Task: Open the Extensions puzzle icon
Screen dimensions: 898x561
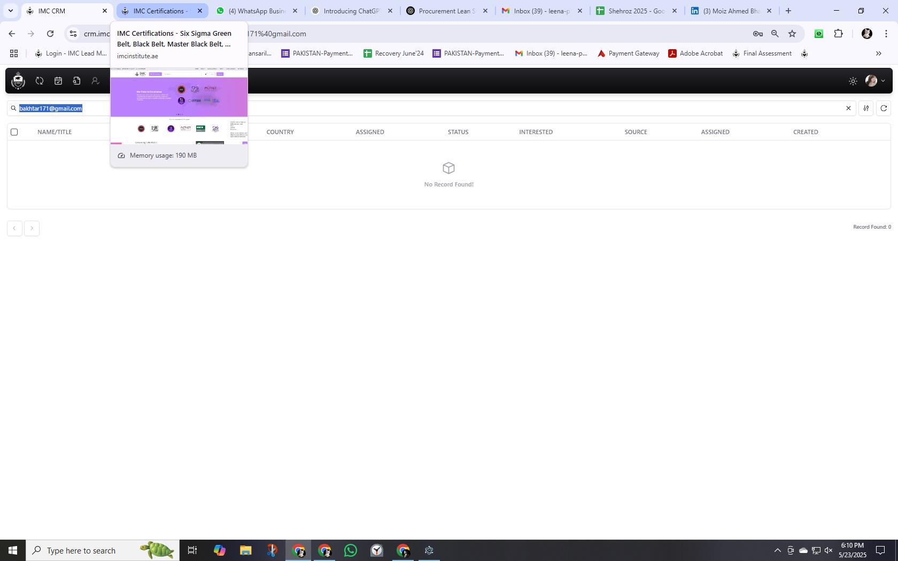Action: [839, 34]
